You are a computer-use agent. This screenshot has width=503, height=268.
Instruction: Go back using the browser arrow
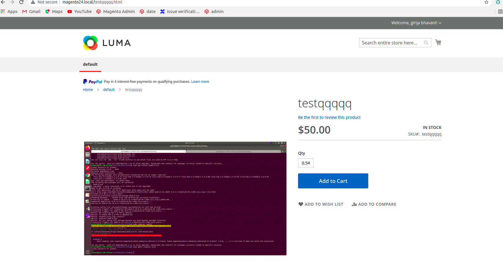pyautogui.click(x=3, y=2)
